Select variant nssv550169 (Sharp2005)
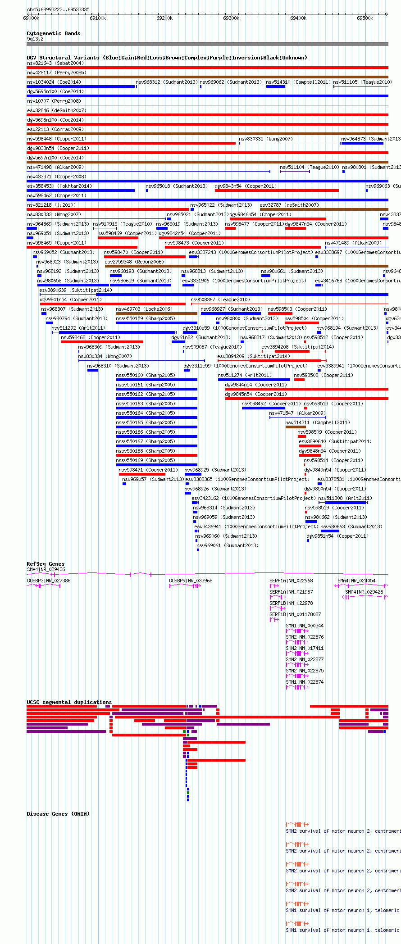 click(146, 460)
